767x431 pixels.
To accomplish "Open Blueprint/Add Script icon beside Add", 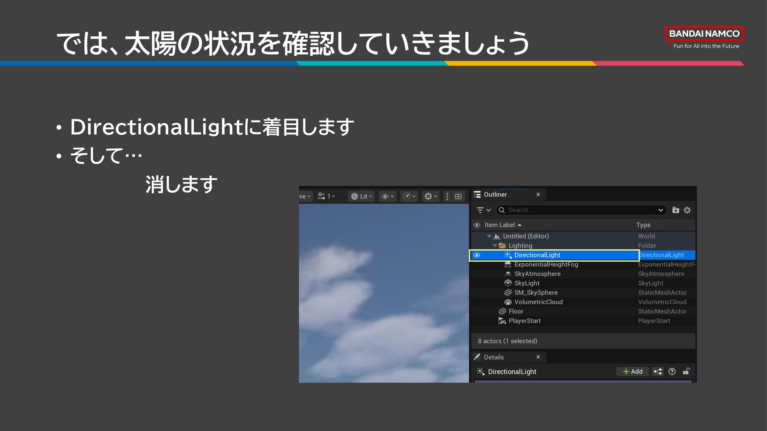I will (658, 372).
